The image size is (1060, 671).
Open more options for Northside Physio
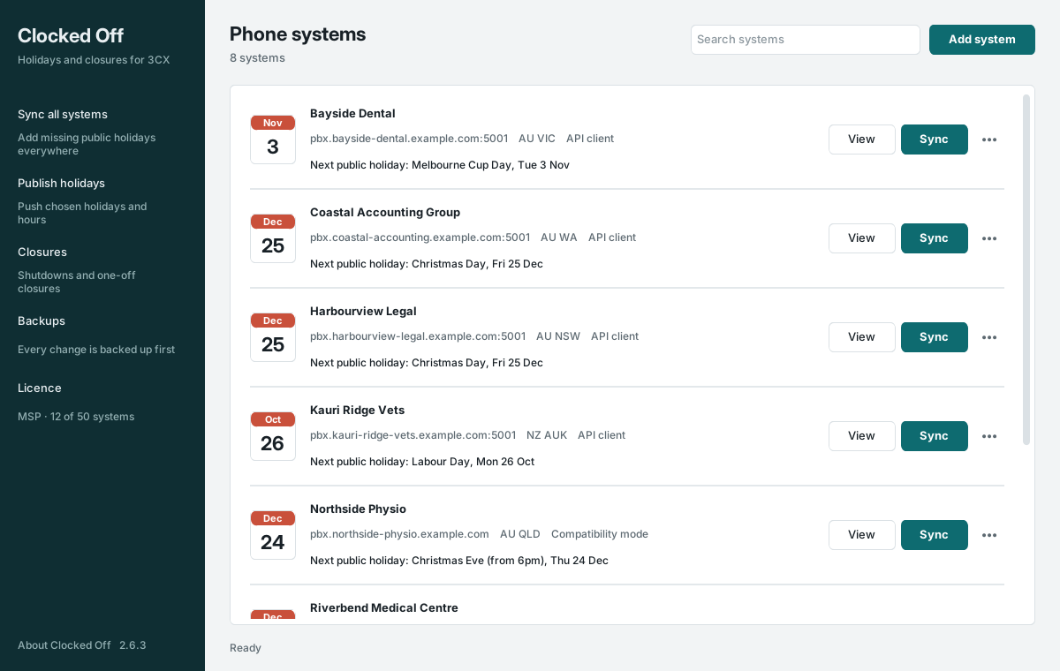pos(989,535)
